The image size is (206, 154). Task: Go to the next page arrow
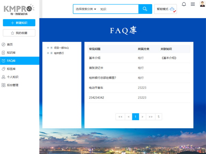(143, 117)
